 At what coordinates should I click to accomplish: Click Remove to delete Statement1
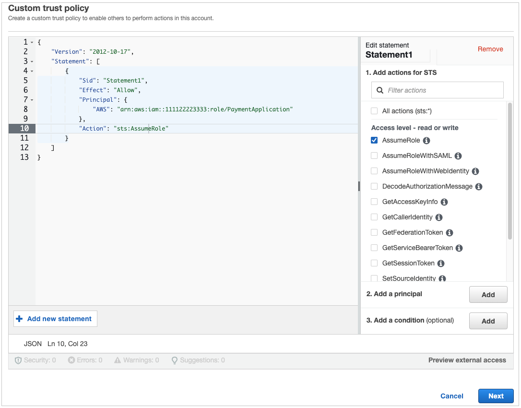[x=490, y=49]
